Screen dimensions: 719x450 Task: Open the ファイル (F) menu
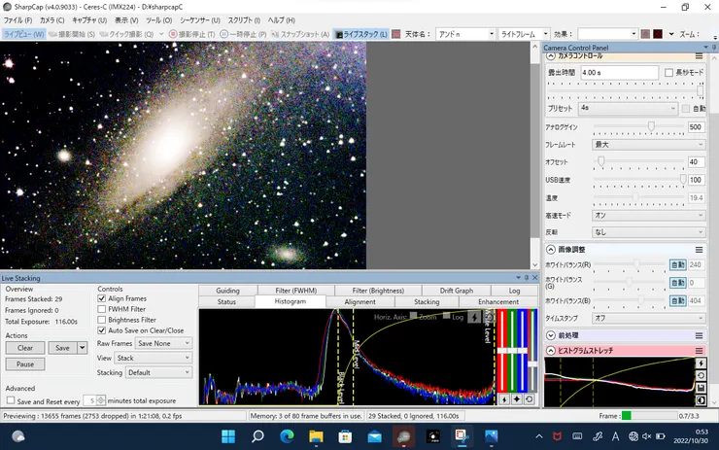(17, 20)
